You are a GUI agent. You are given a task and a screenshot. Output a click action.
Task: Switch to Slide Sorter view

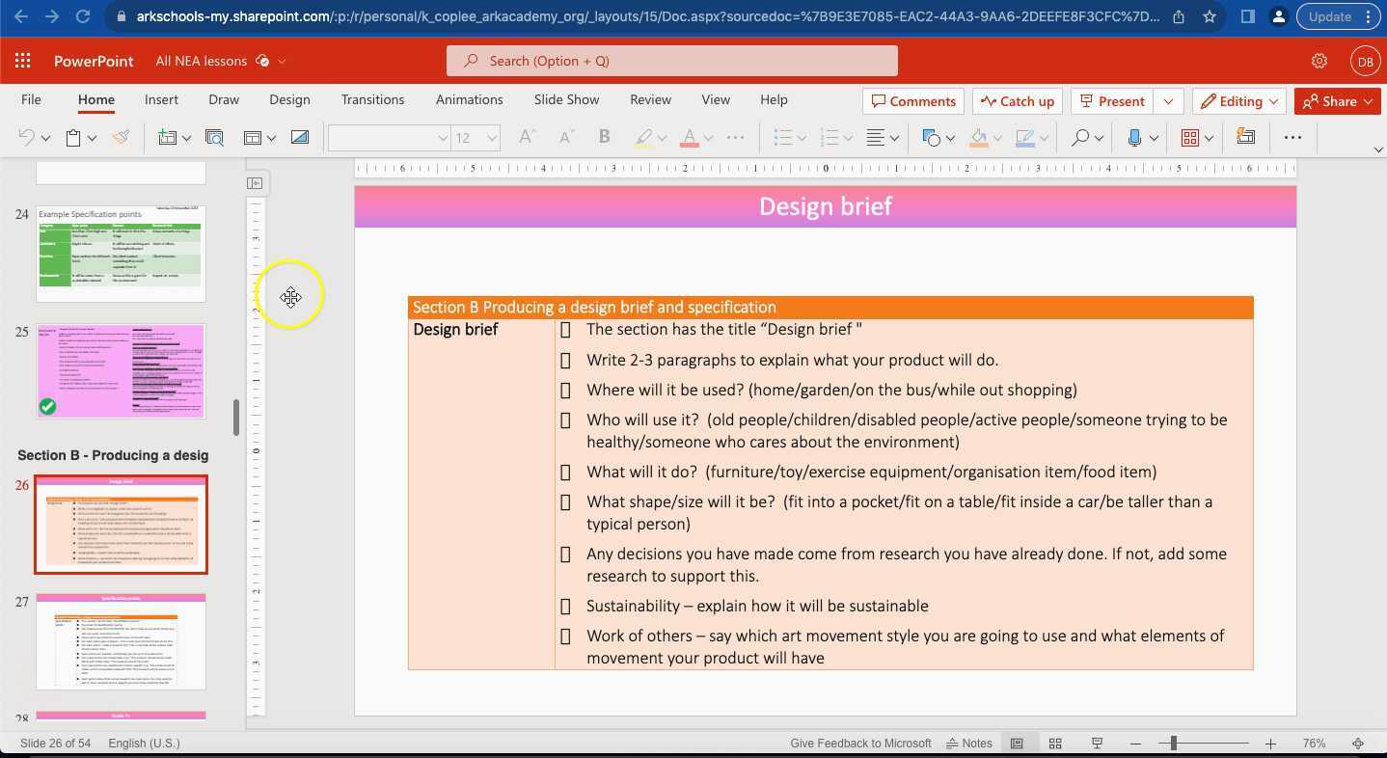click(x=1055, y=744)
